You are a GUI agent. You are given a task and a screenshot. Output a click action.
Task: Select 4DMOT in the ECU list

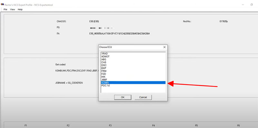pos(133,57)
